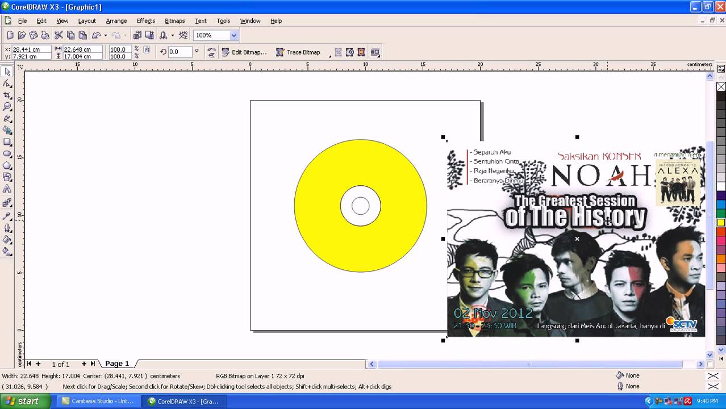The height and width of the screenshot is (409, 726).
Task: Click the Save icon
Action: 34,35
